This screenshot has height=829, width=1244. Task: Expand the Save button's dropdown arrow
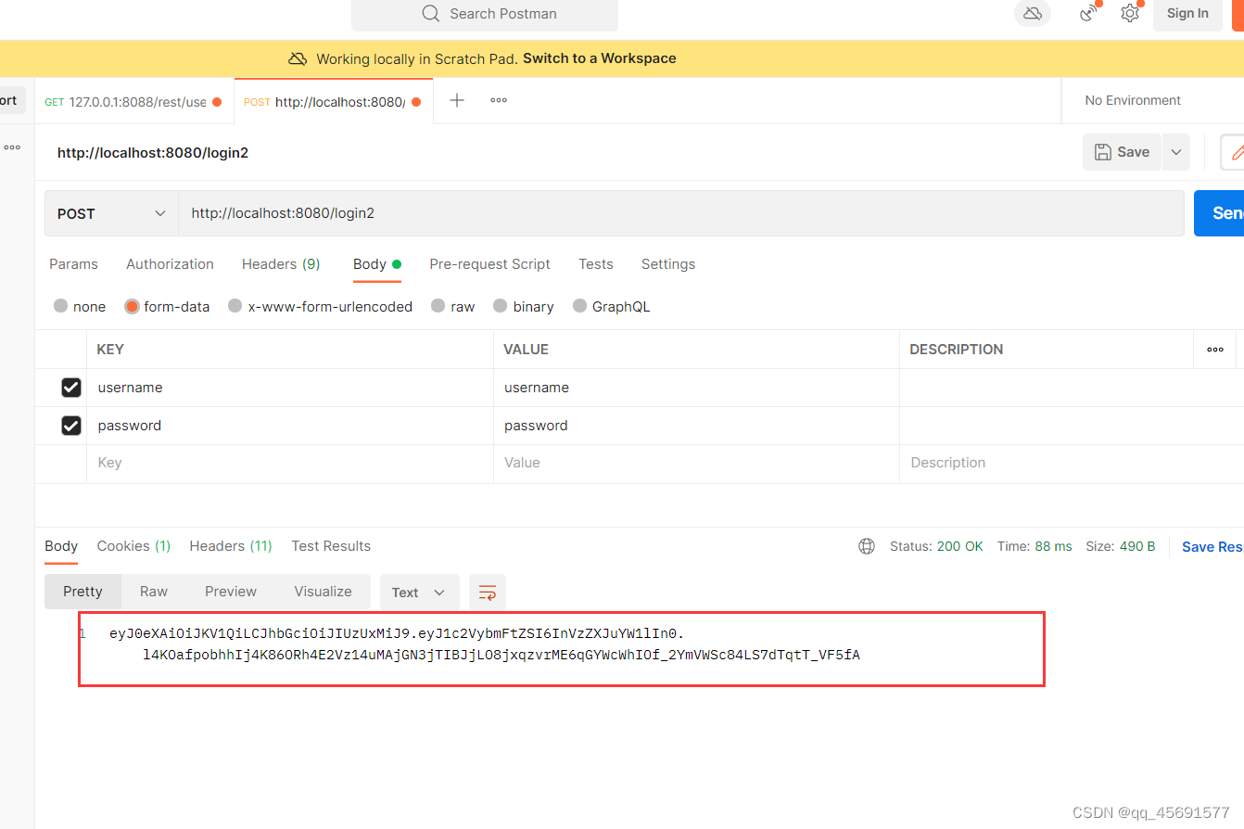[1175, 151]
